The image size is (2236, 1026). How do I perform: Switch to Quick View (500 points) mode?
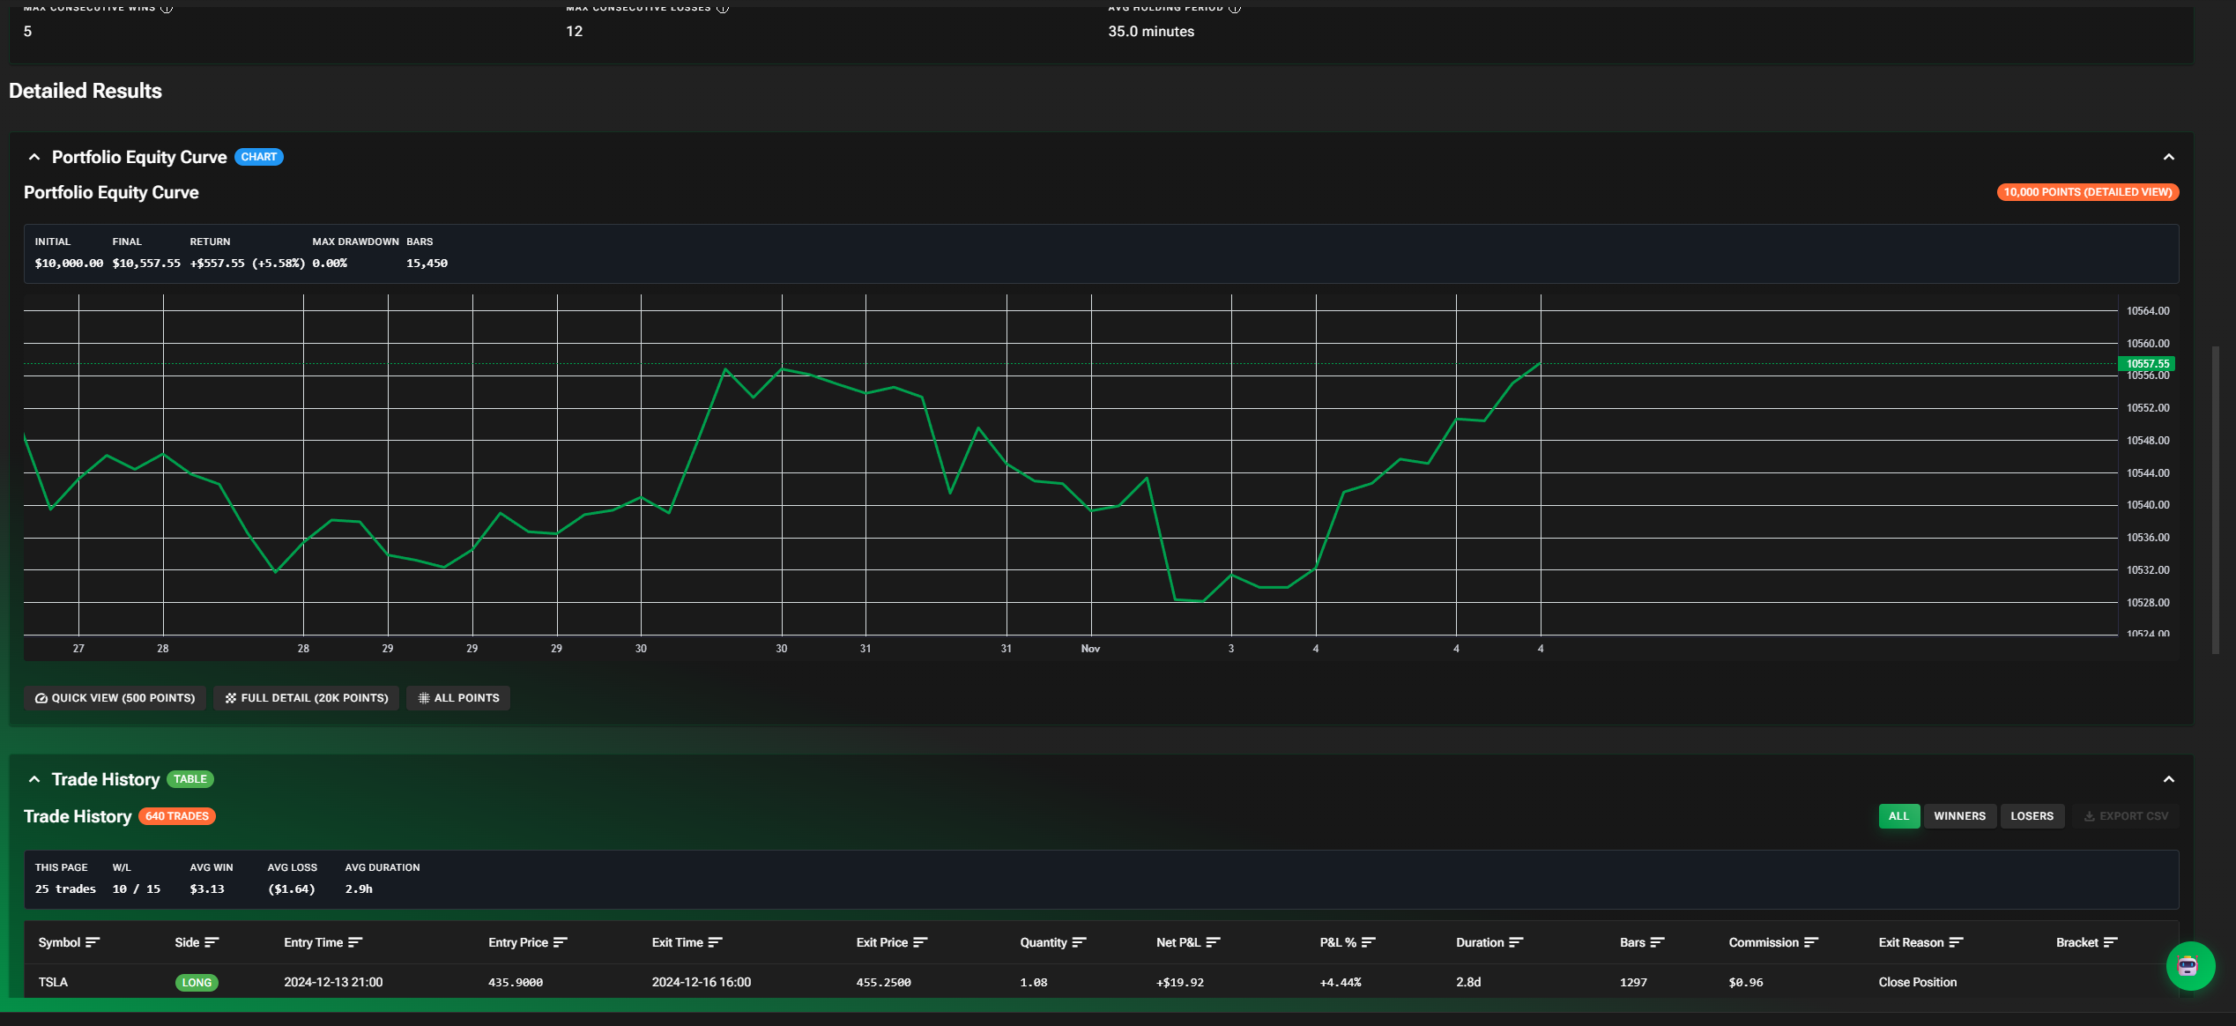pos(114,697)
